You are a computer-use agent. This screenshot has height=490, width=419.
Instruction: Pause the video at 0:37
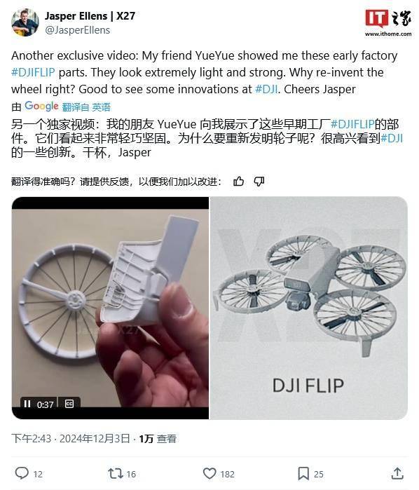click(x=27, y=404)
